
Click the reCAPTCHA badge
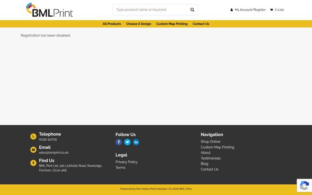304,185
